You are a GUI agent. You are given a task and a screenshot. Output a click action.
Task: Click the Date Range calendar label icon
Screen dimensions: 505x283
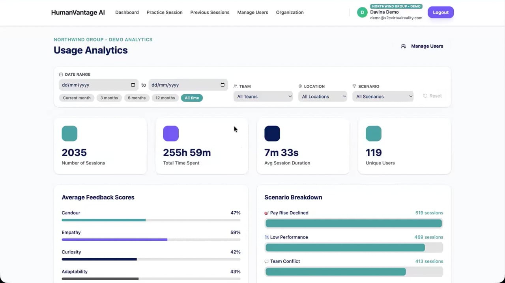pyautogui.click(x=61, y=74)
